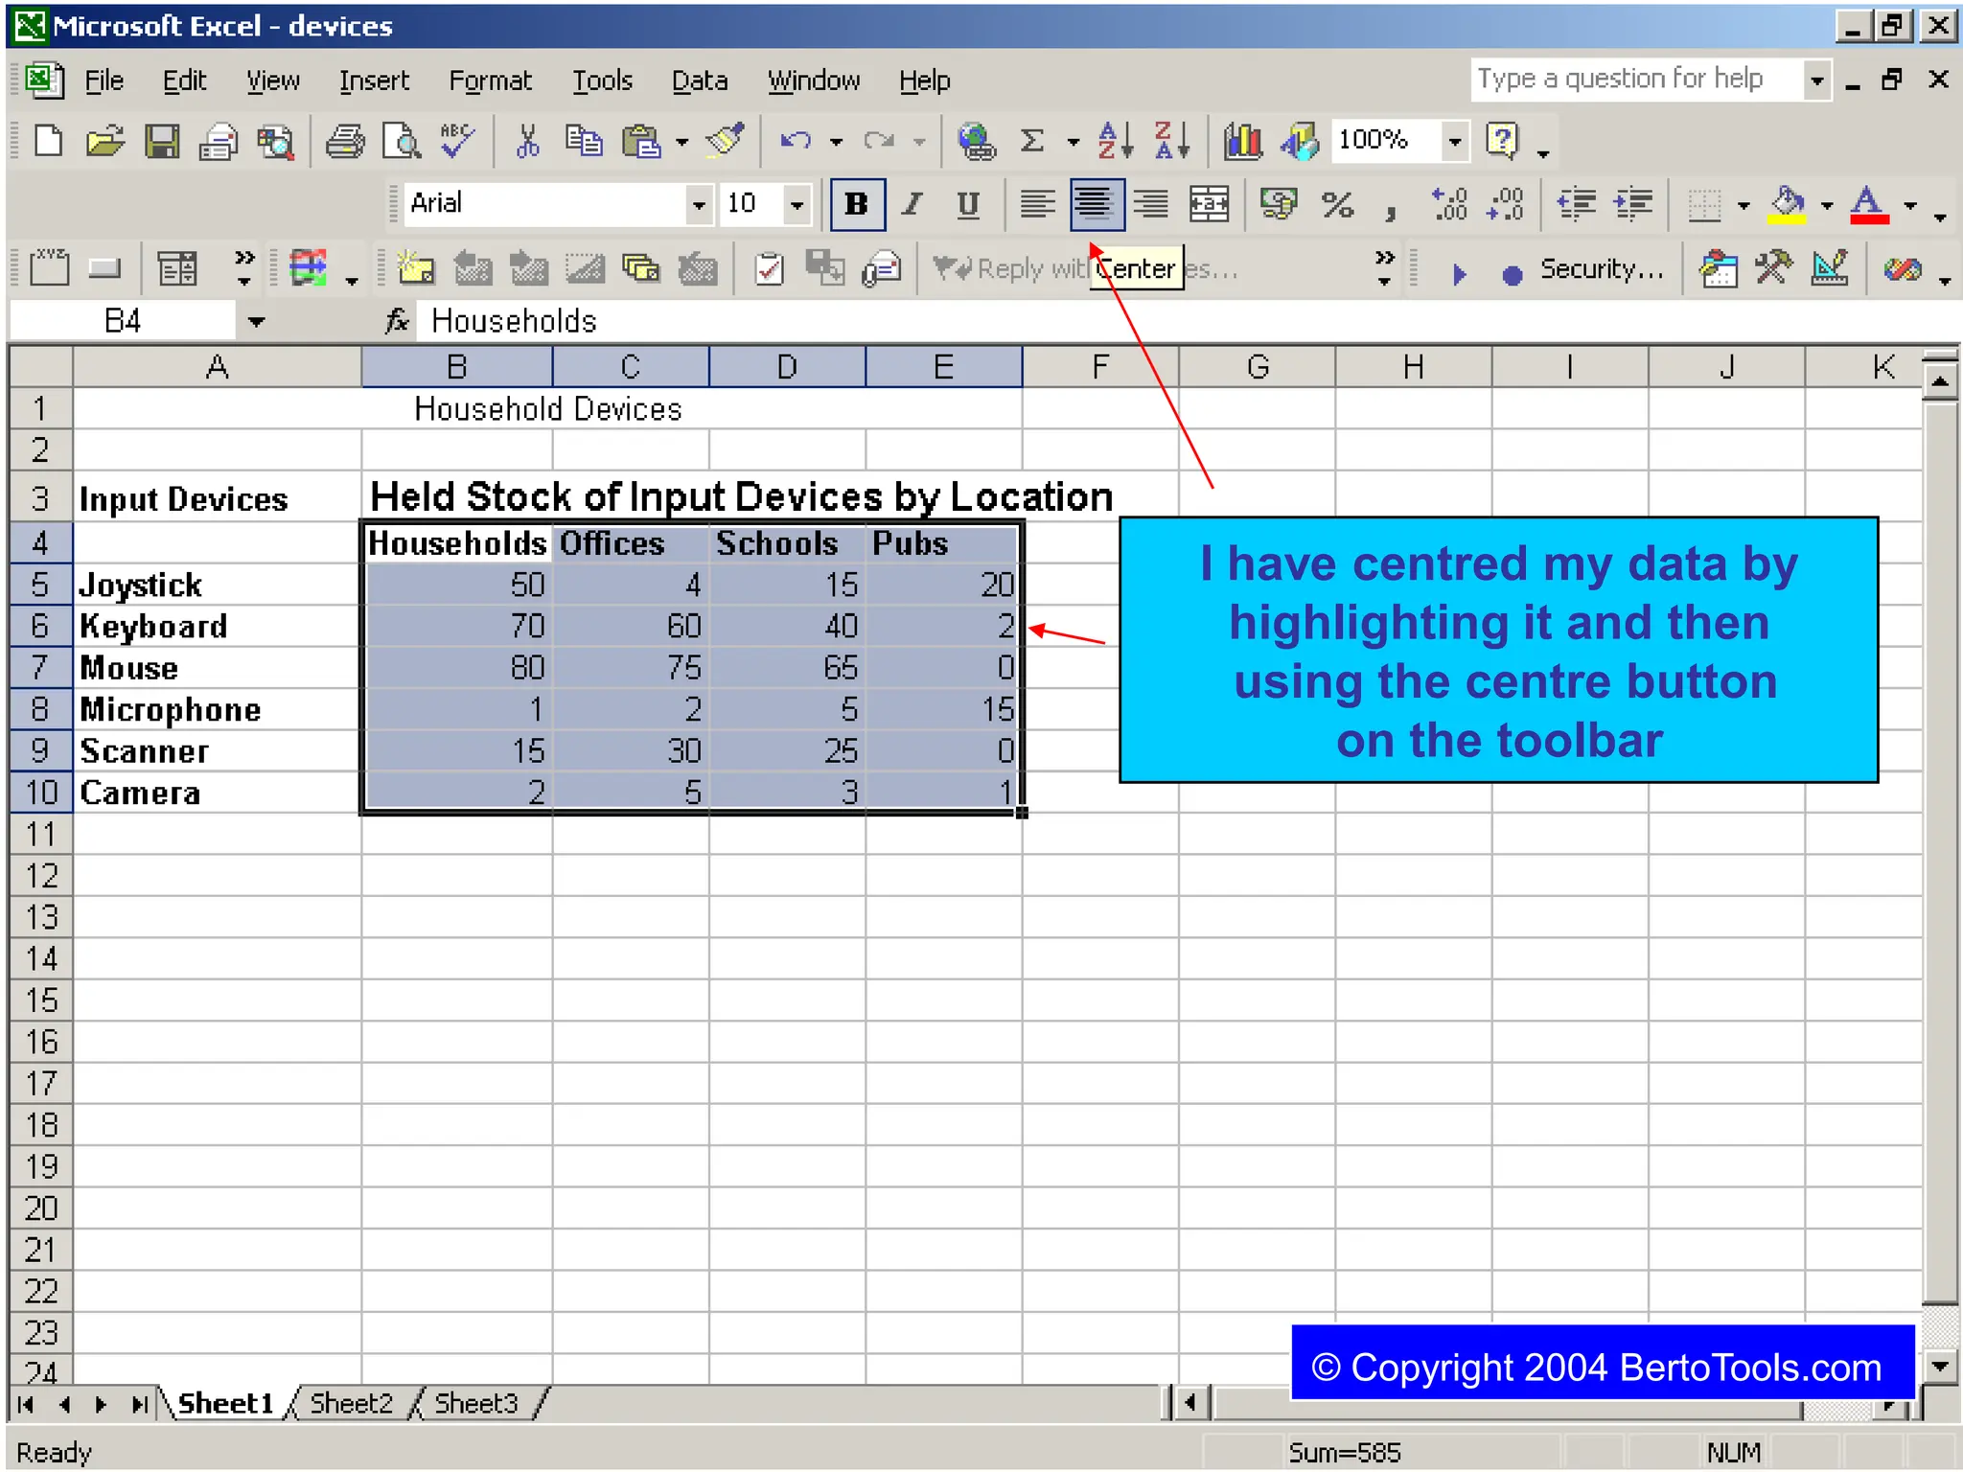The image size is (1963, 1472).
Task: Click Decrease Decimal icon
Action: 1506,204
